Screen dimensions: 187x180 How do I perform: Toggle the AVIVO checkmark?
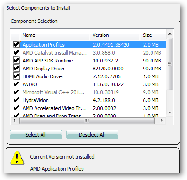pyautogui.click(x=16, y=84)
